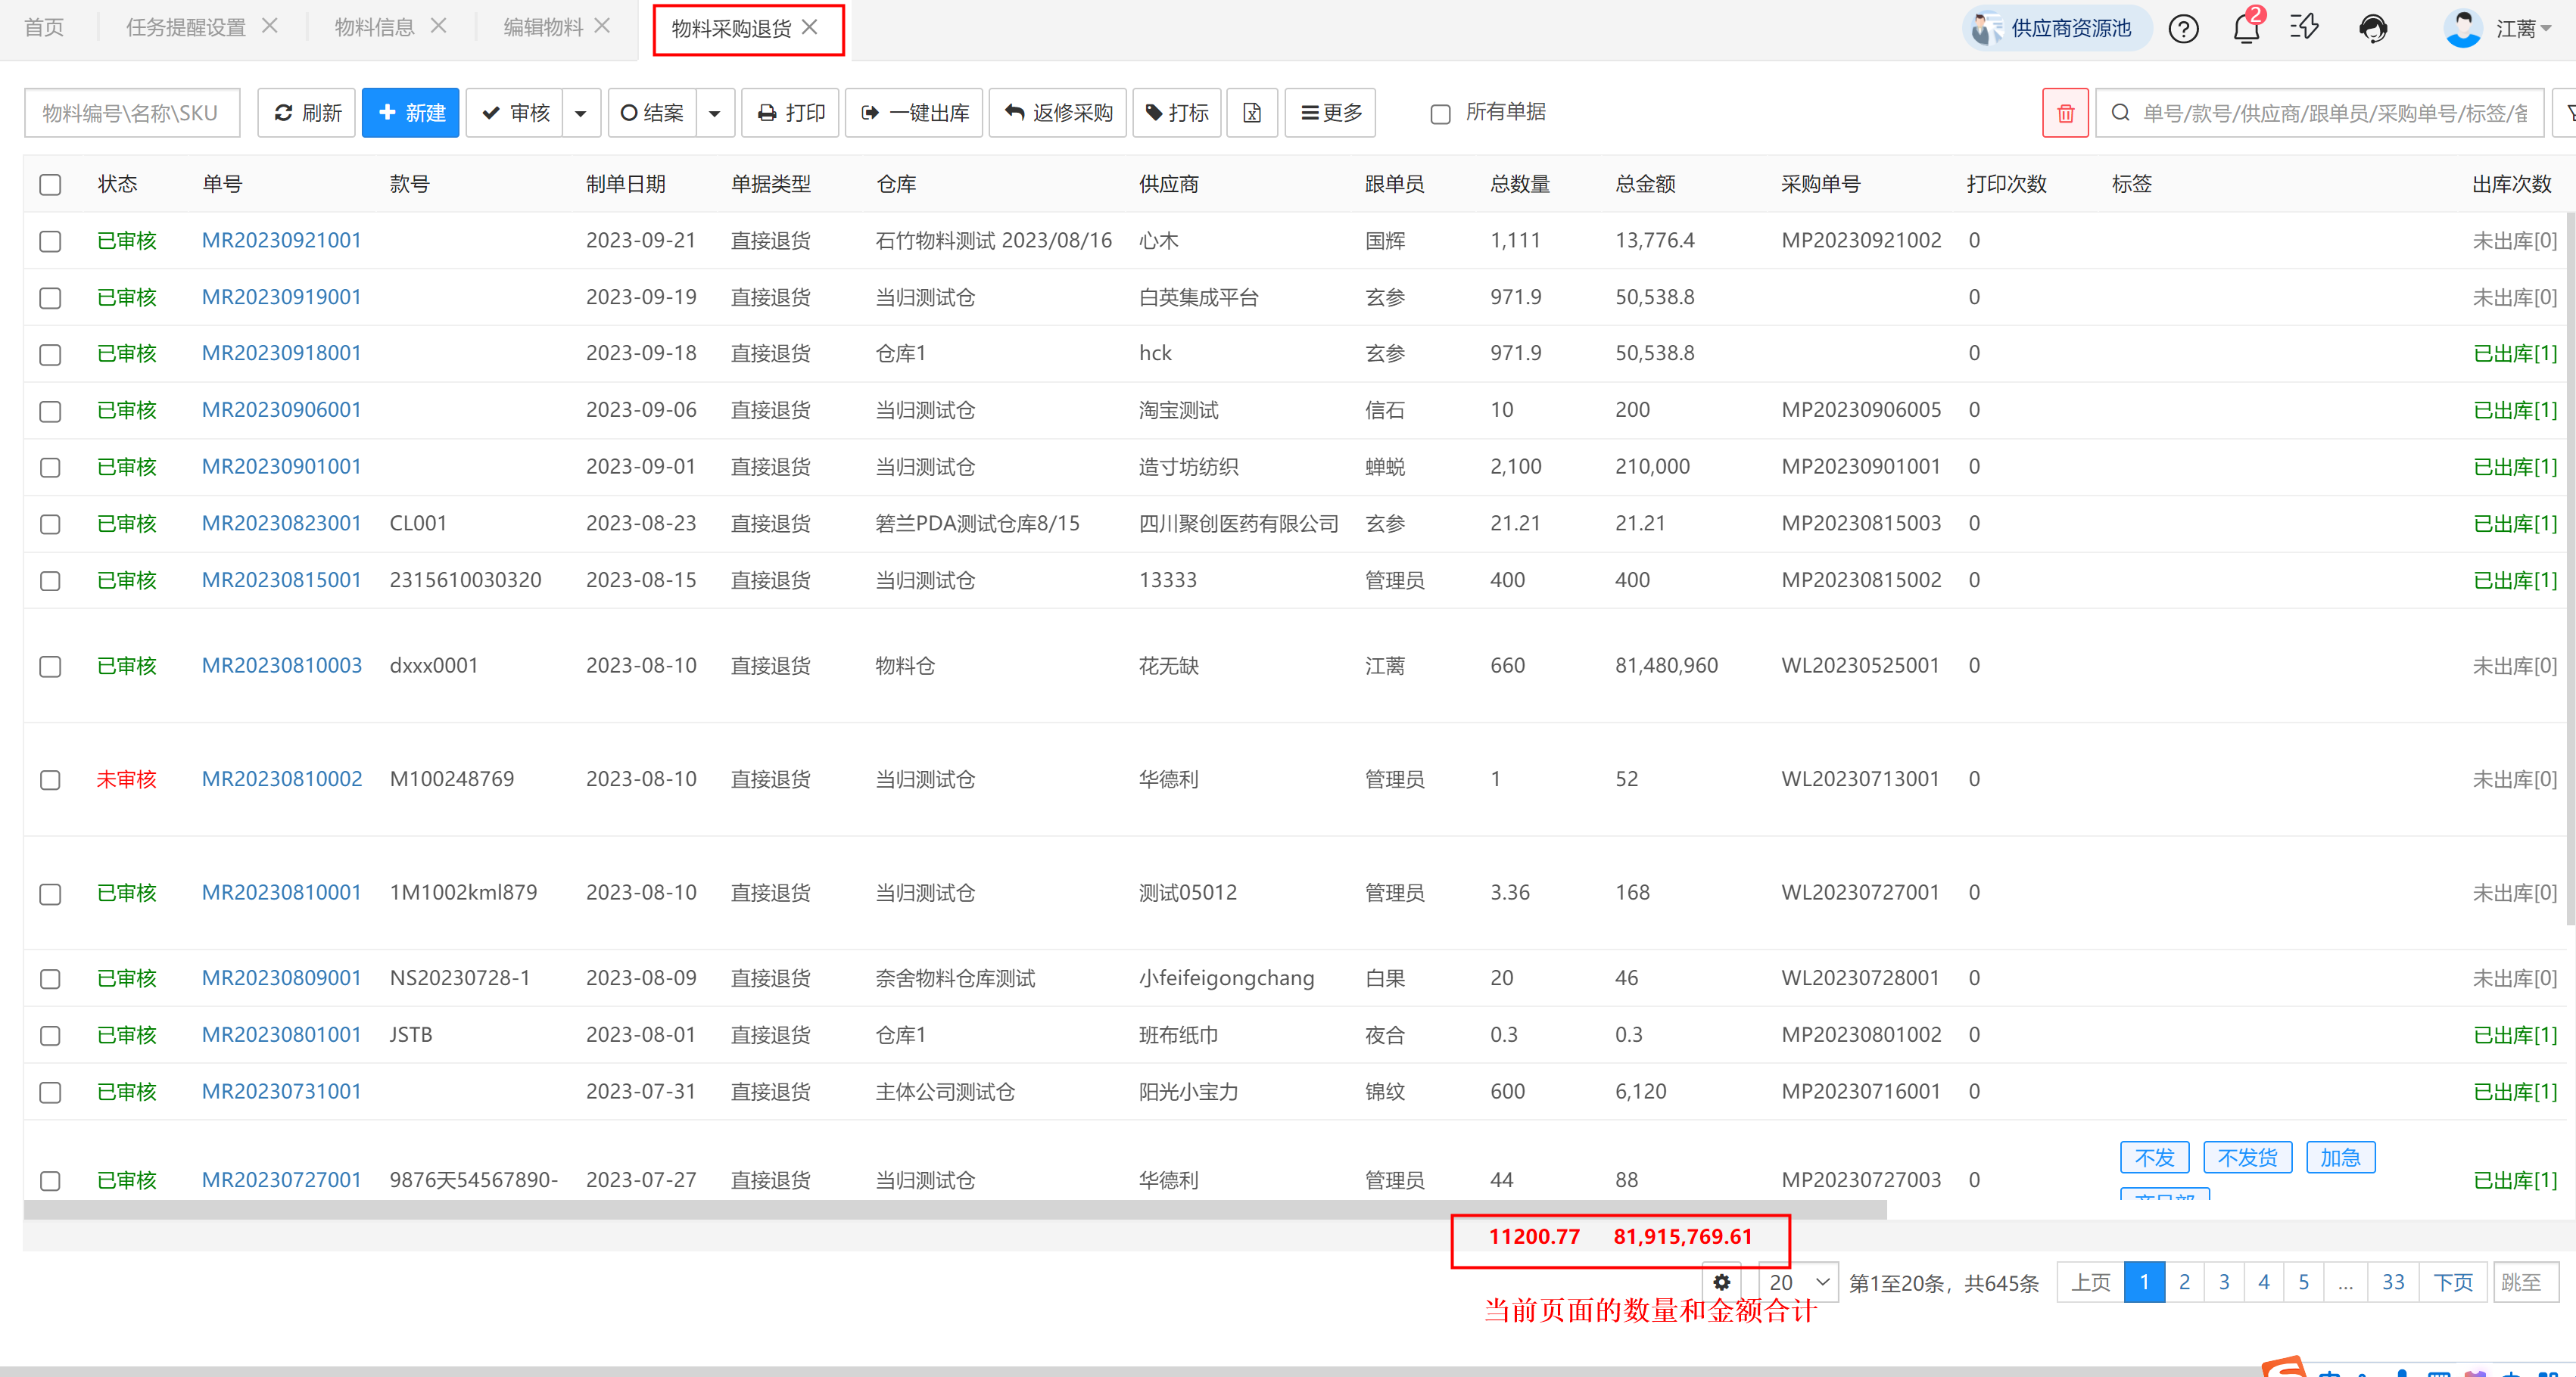Screen dimensions: 2576x1377
Task: Click the 刷新 refresh button
Action: (307, 113)
